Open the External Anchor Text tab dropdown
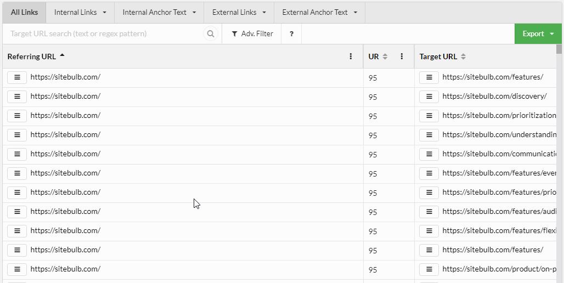The image size is (564, 283). click(319, 12)
